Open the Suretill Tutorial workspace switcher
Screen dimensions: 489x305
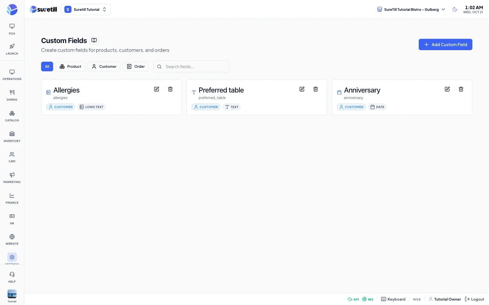click(86, 9)
